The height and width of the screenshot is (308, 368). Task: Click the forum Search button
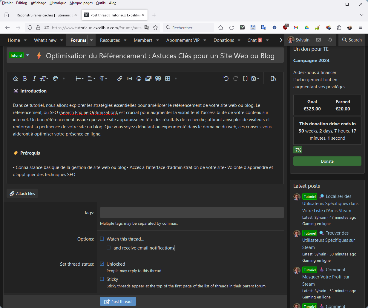[x=352, y=40]
